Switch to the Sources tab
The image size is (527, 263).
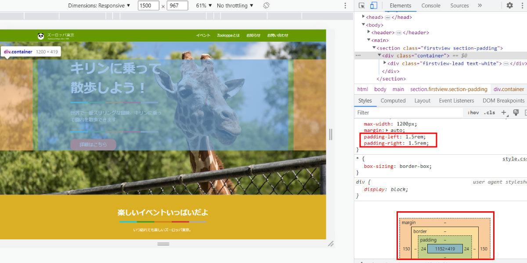tap(460, 6)
